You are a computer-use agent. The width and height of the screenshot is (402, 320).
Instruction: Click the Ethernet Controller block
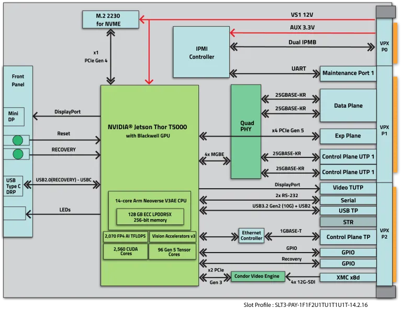pyautogui.click(x=251, y=235)
